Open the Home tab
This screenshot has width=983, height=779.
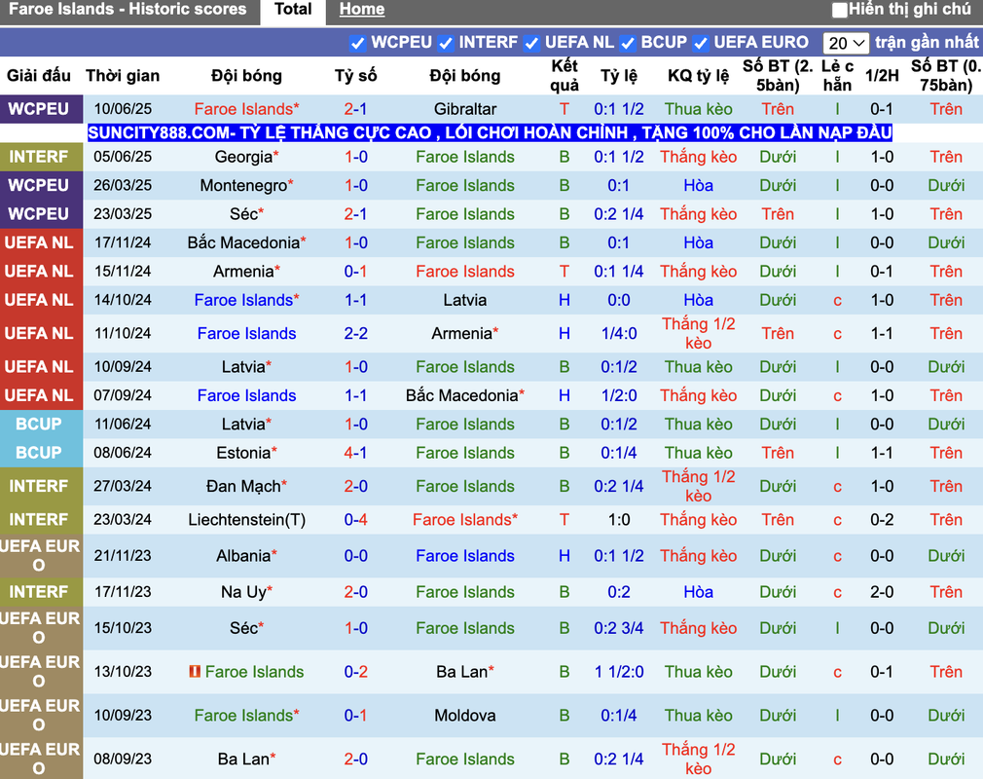click(x=362, y=10)
